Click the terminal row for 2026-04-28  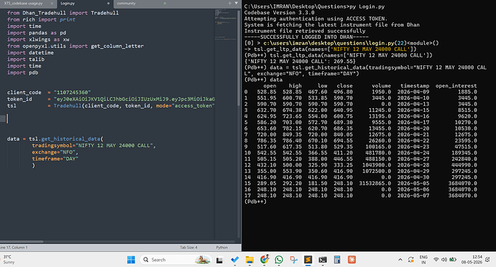(x=360, y=165)
